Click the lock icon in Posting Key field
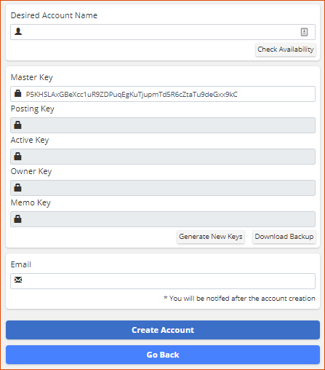Viewport: 325px width, 370px height. [17, 125]
